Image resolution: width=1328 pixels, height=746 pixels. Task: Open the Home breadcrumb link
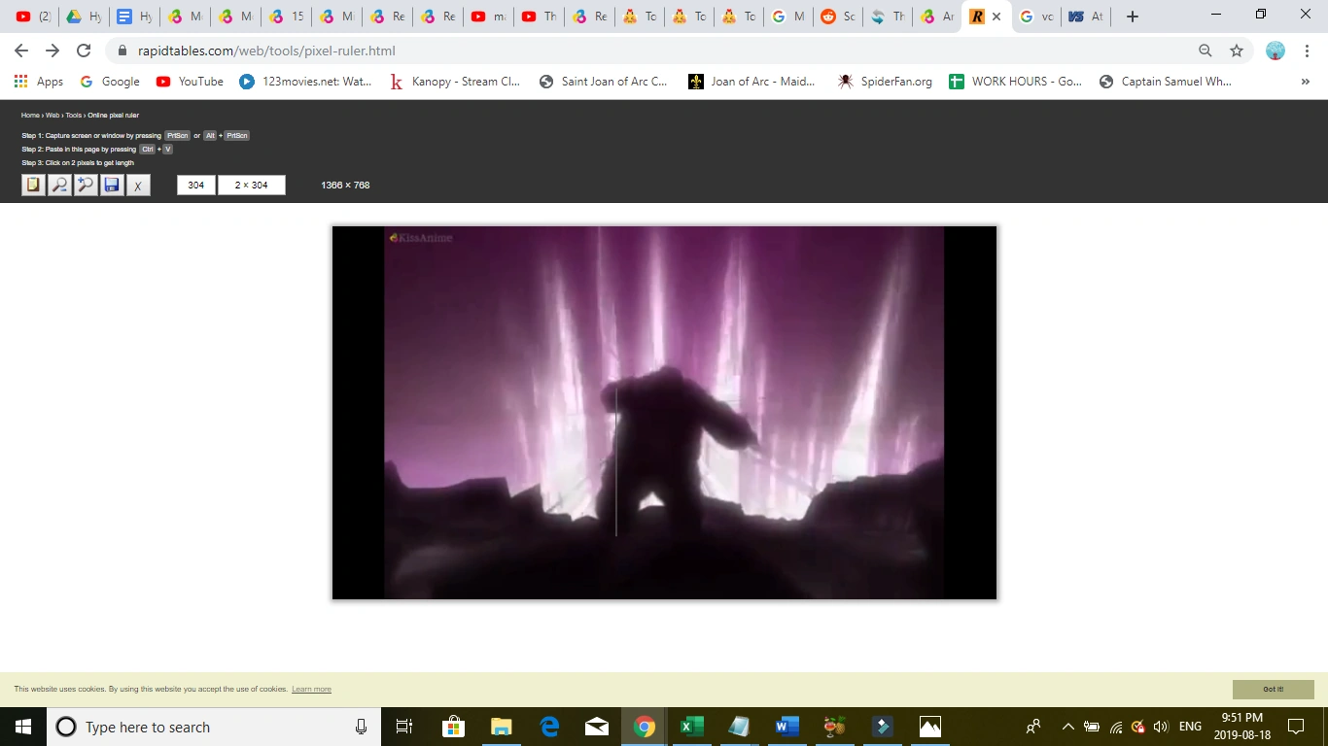pos(30,116)
